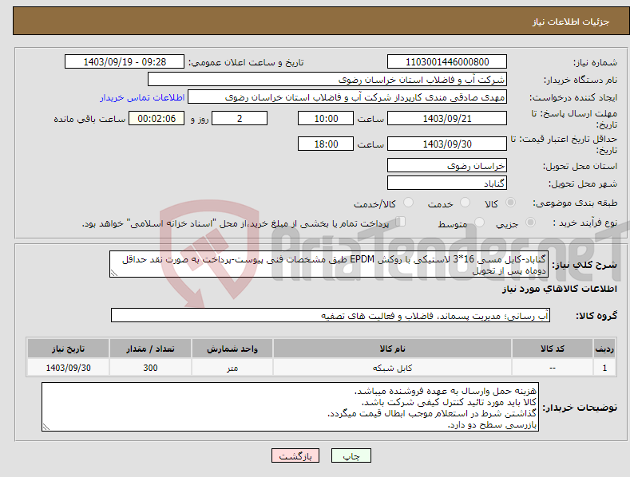Image resolution: width=630 pixels, height=477 pixels.
Task: Click the شرح کلی نیاز description textarea
Action: (329, 264)
